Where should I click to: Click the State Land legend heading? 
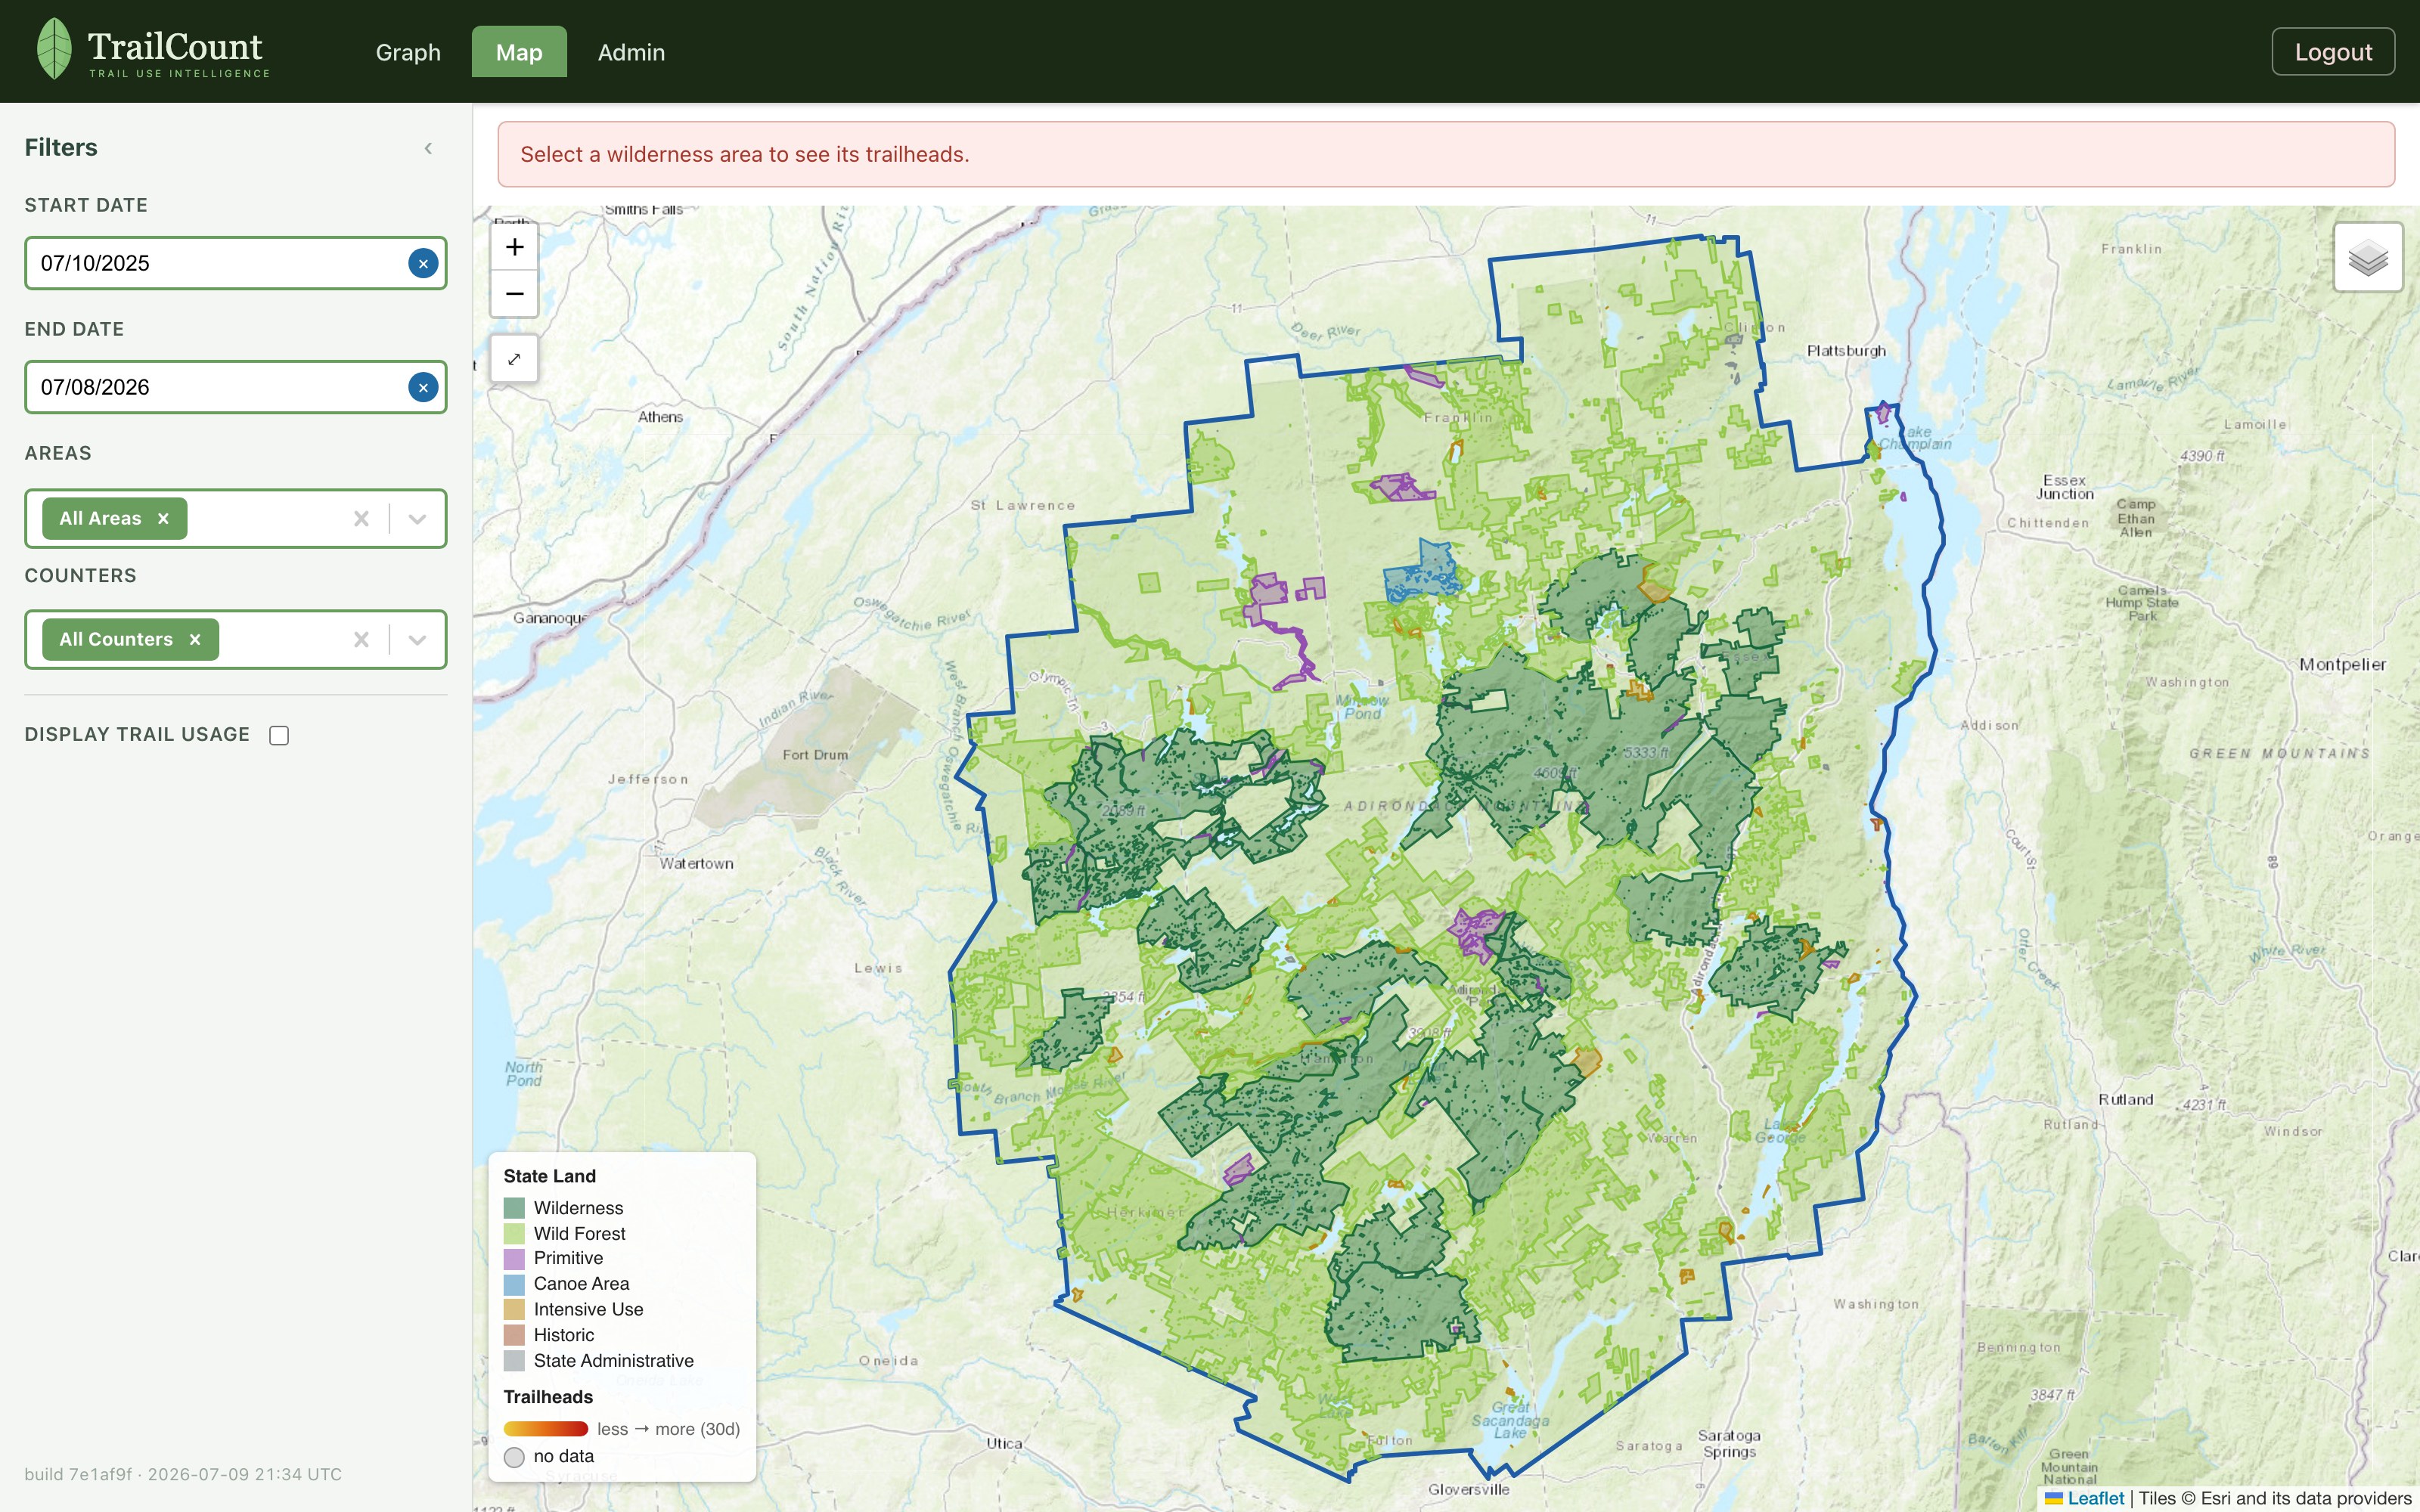click(549, 1176)
